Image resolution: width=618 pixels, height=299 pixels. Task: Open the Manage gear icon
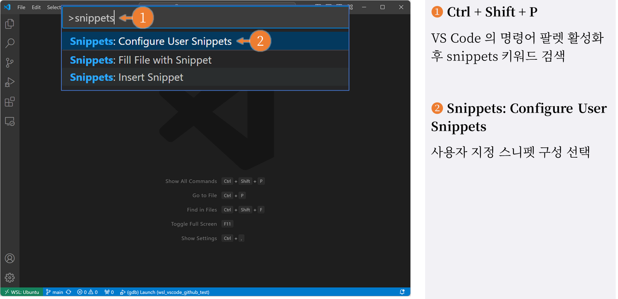[10, 278]
